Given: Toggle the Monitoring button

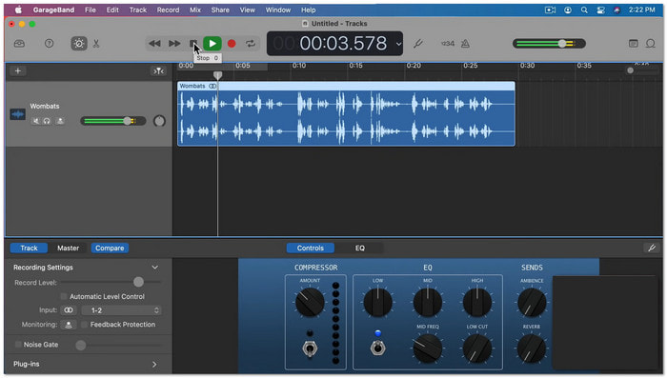Looking at the screenshot, I should (69, 325).
